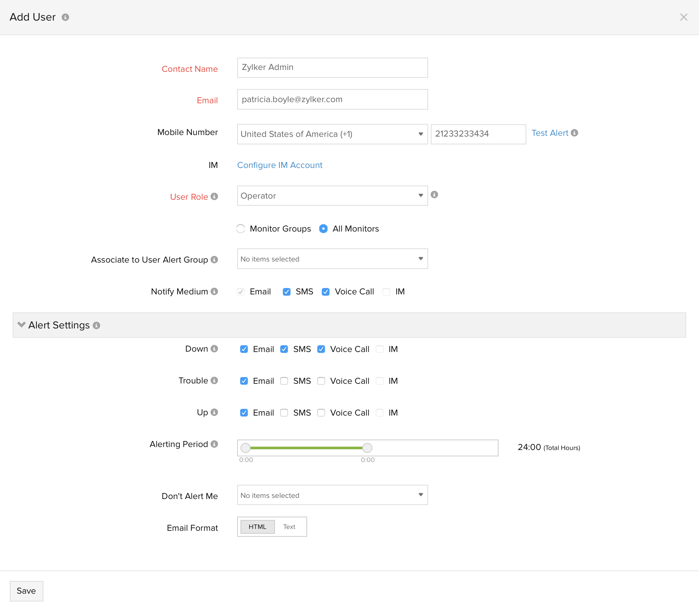Image resolution: width=699 pixels, height=606 pixels.
Task: Click the mobile number input field
Action: coord(478,134)
